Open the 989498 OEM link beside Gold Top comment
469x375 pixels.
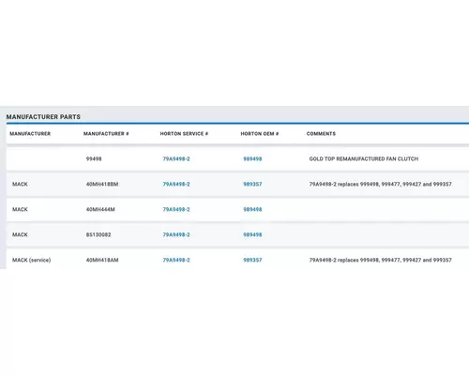coord(252,158)
